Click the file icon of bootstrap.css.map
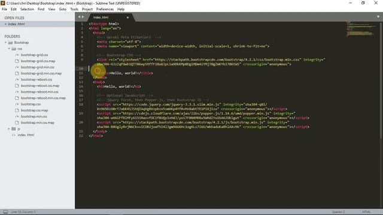Image resolution: width=383 pixels, height=215 pixels. click(x=17, y=110)
